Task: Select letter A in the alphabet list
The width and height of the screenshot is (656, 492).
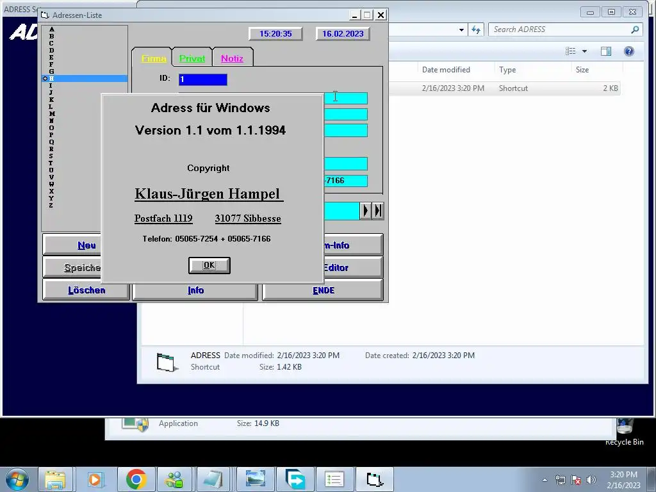Action: coord(51,29)
